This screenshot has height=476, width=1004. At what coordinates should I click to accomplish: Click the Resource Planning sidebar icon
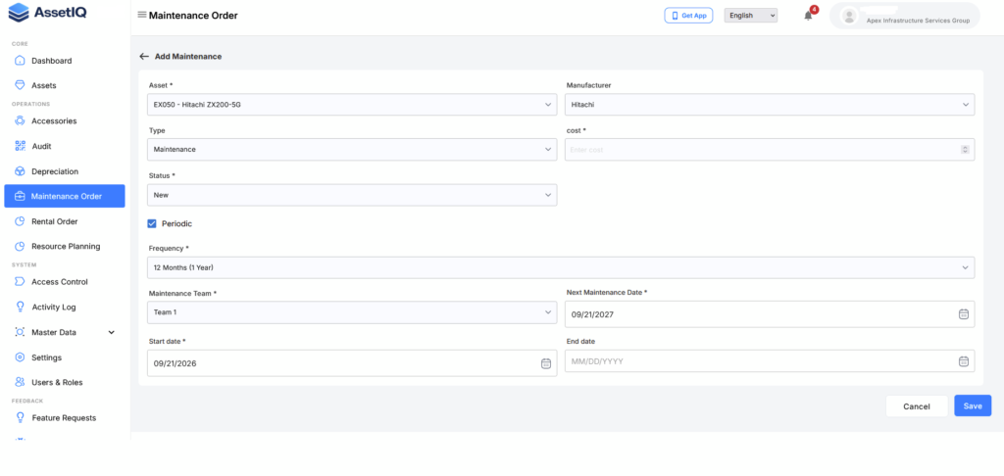pyautogui.click(x=20, y=246)
